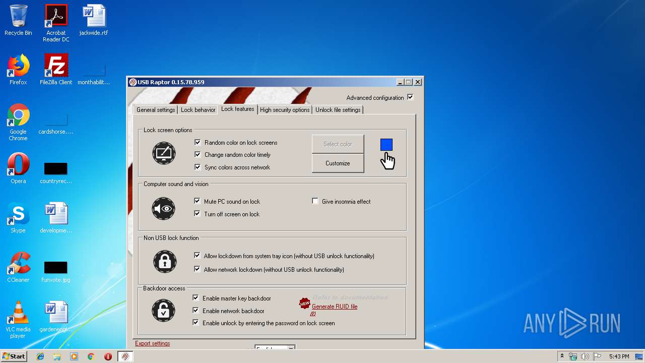
Task: Enable Give insomnia effect
Action: [315, 201]
